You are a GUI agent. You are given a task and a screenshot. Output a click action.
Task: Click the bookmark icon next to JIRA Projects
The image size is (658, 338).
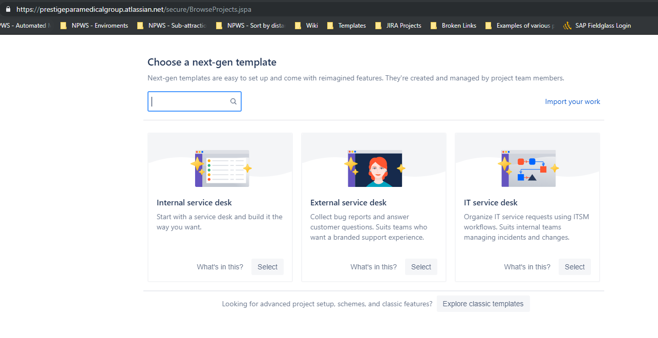pyautogui.click(x=378, y=25)
